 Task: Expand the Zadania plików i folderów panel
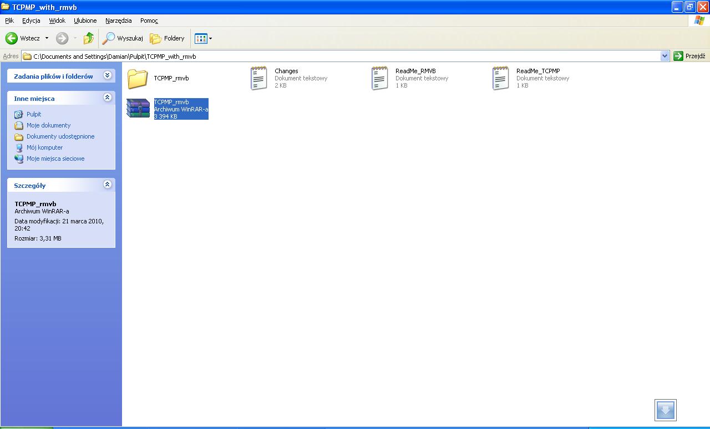(108, 75)
